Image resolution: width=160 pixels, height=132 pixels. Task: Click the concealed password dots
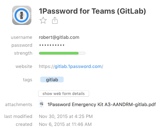52,45
